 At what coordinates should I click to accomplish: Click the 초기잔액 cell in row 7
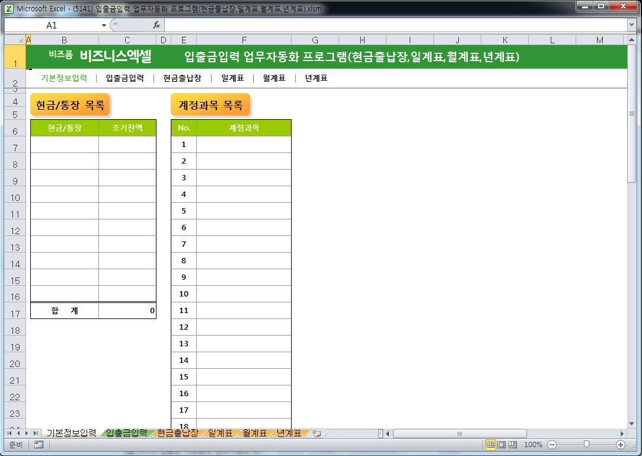[x=127, y=144]
